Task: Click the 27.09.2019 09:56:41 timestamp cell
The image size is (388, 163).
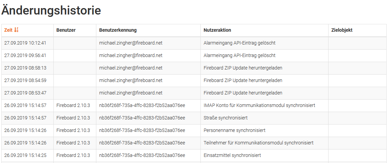Action: [x=25, y=55]
